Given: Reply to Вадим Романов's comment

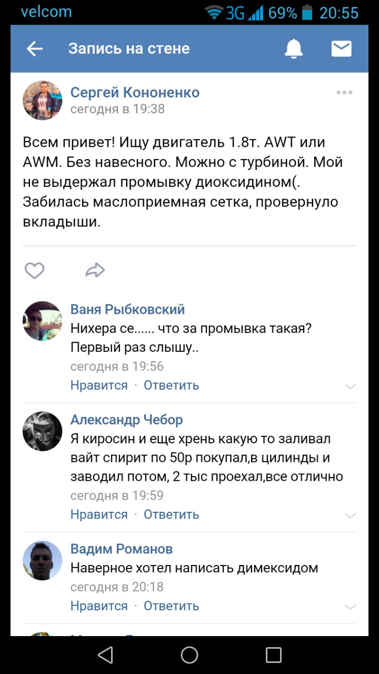Looking at the screenshot, I should [171, 606].
